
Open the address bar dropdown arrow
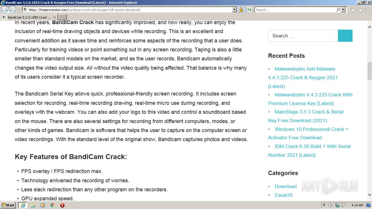click(x=235, y=10)
